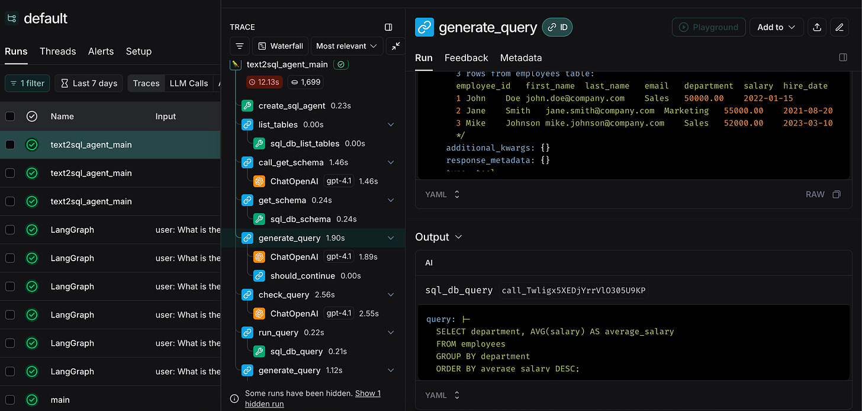Click the Last 7 days time filter button
The width and height of the screenshot is (862, 411).
(x=89, y=84)
